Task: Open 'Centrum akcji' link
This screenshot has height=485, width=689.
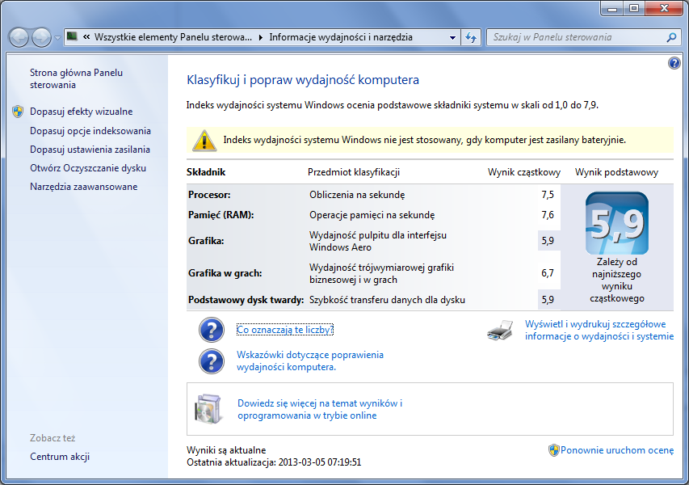Action: coord(60,457)
